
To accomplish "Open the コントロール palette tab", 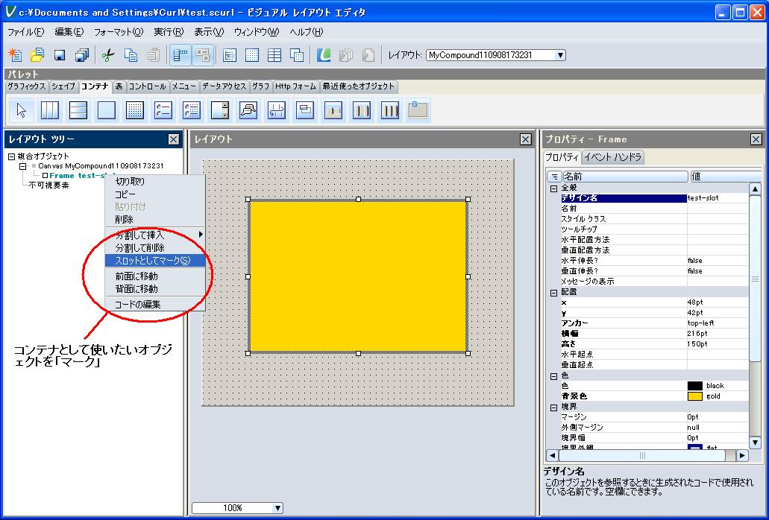I will [148, 86].
